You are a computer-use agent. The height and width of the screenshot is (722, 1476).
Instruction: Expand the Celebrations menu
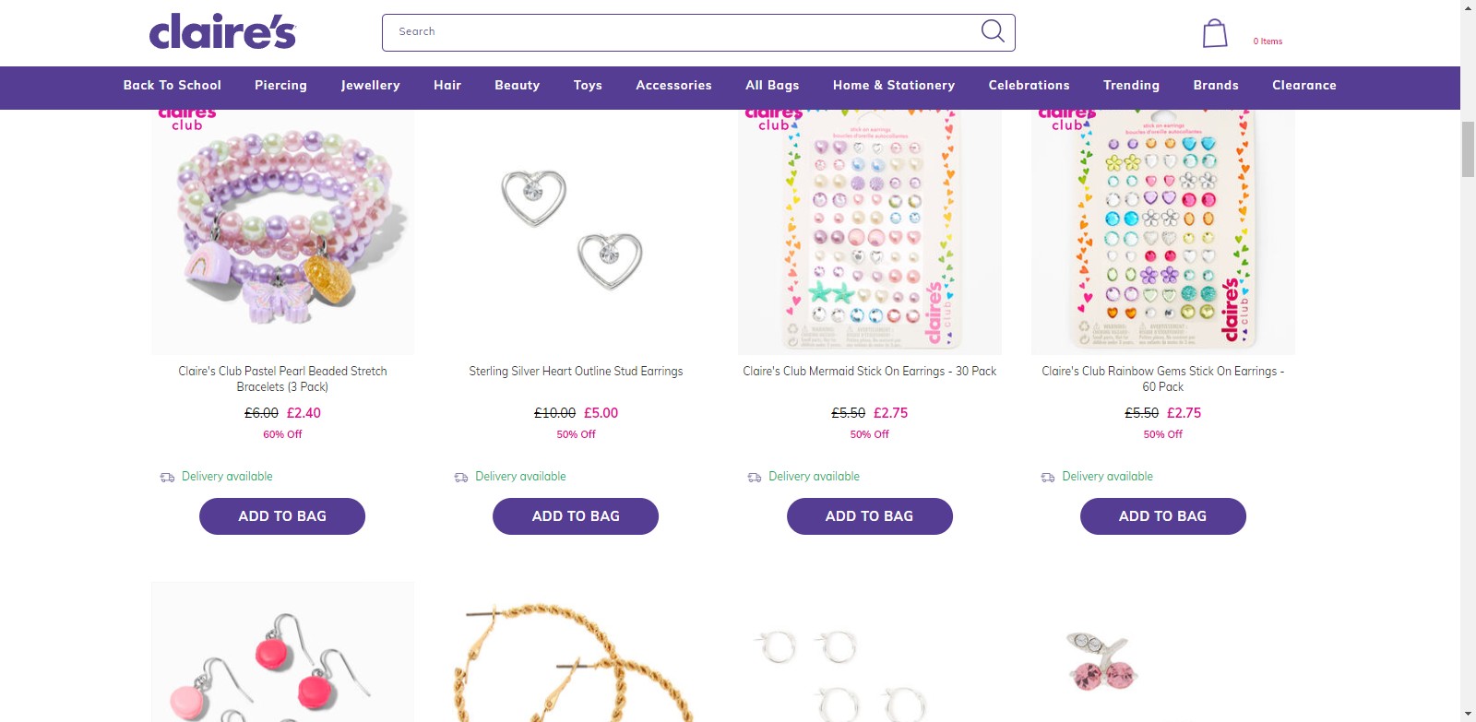coord(1029,86)
